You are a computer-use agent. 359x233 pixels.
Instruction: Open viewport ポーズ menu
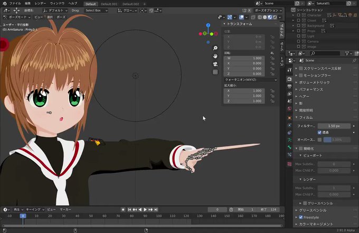coord(61,17)
